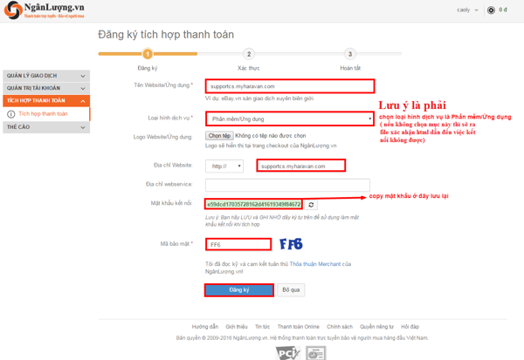Click the 0 đ balance text

[x=503, y=10]
